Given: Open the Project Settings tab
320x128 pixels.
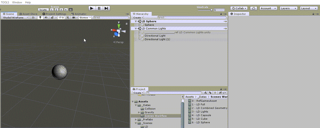Looking at the screenshot, I should pyautogui.click(x=54, y=14).
